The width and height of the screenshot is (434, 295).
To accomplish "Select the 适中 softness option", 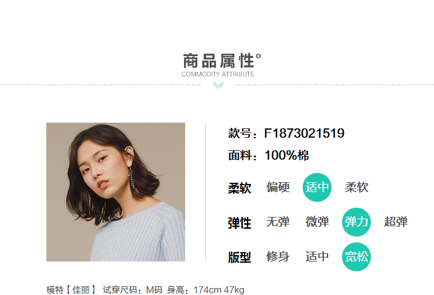I will pos(317,187).
